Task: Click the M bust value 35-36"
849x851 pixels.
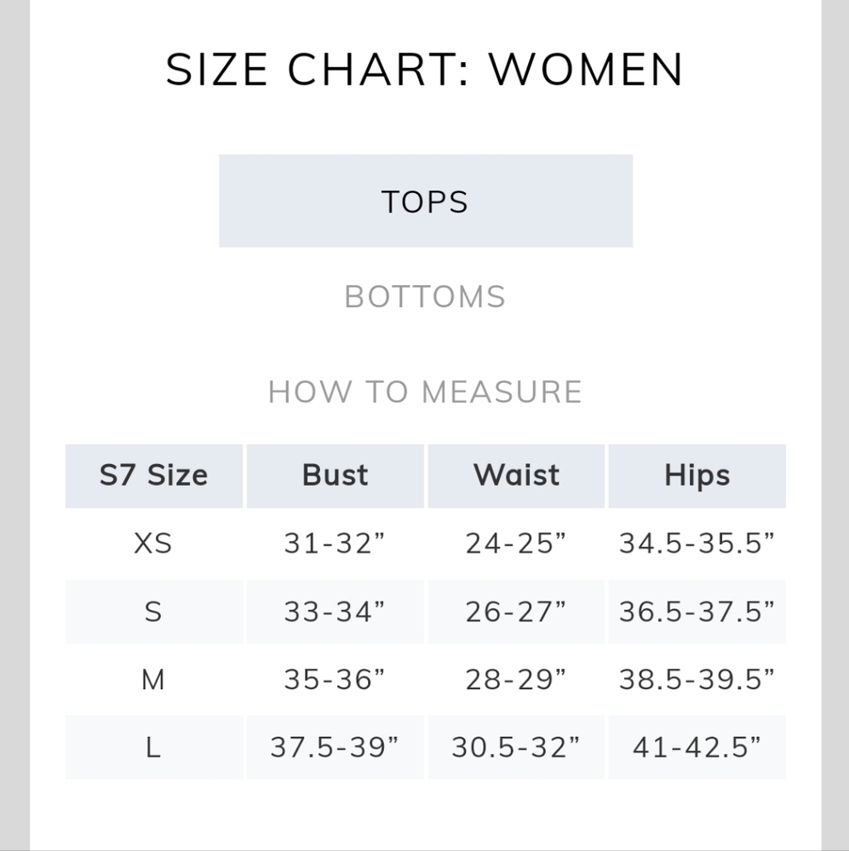Action: tap(335, 679)
